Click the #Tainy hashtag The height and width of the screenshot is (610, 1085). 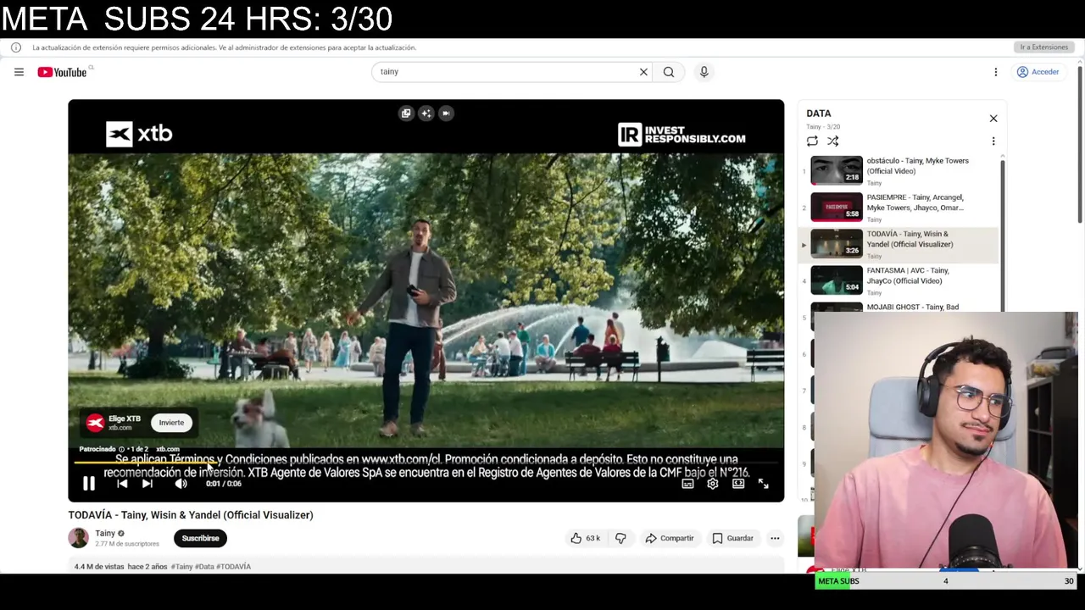point(181,567)
